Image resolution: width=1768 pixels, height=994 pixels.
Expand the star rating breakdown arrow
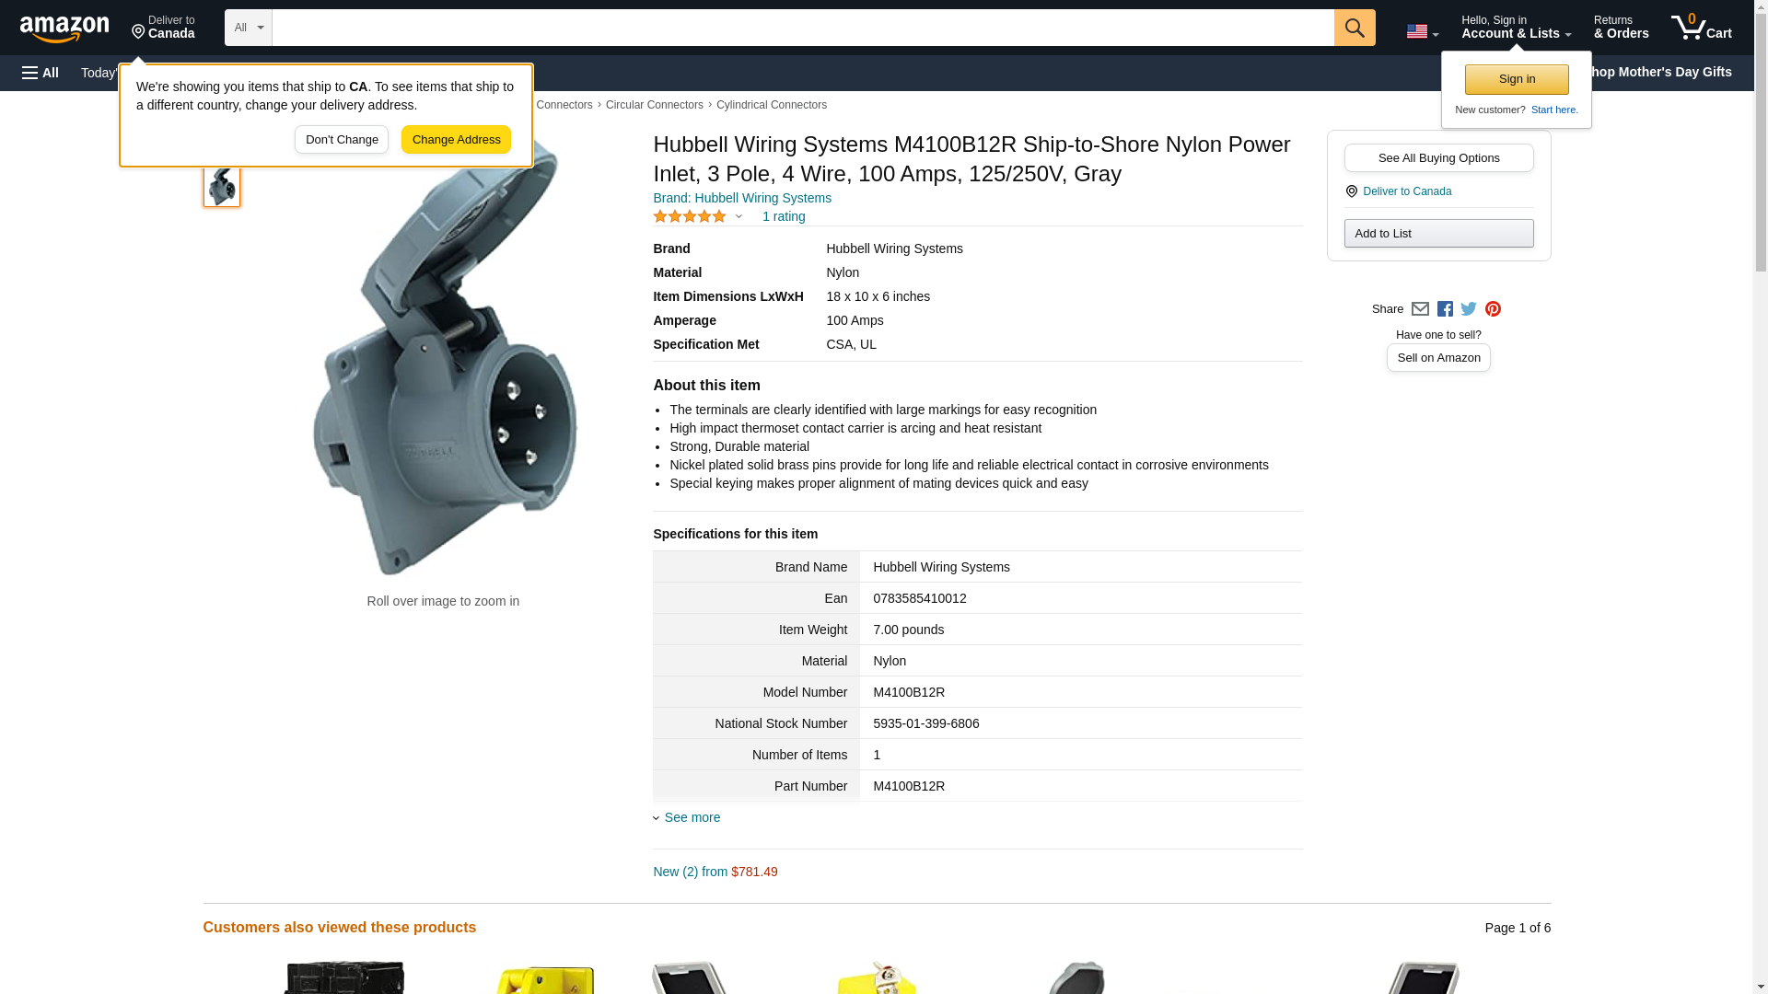tap(739, 217)
